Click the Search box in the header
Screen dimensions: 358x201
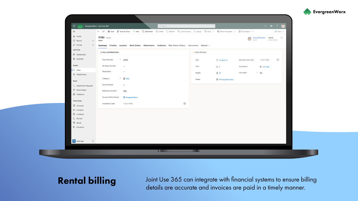[x=187, y=26]
